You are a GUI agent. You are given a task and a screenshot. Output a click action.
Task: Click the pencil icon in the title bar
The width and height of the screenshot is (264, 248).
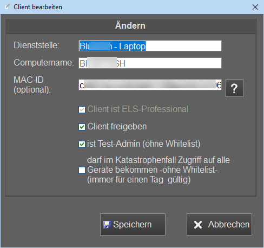point(7,7)
